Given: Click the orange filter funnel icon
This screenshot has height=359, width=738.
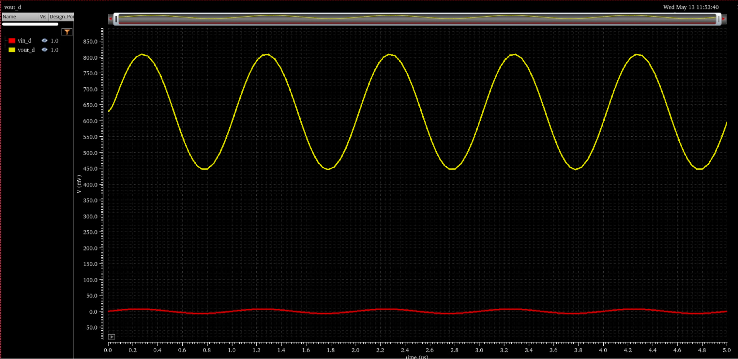Looking at the screenshot, I should point(67,32).
